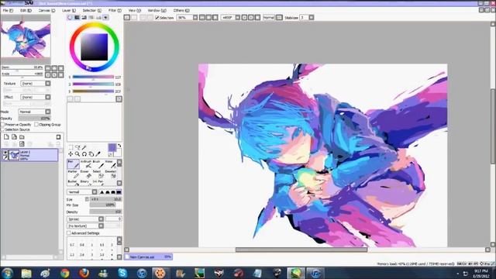
Task: Choose the move tool
Action: click(x=71, y=154)
